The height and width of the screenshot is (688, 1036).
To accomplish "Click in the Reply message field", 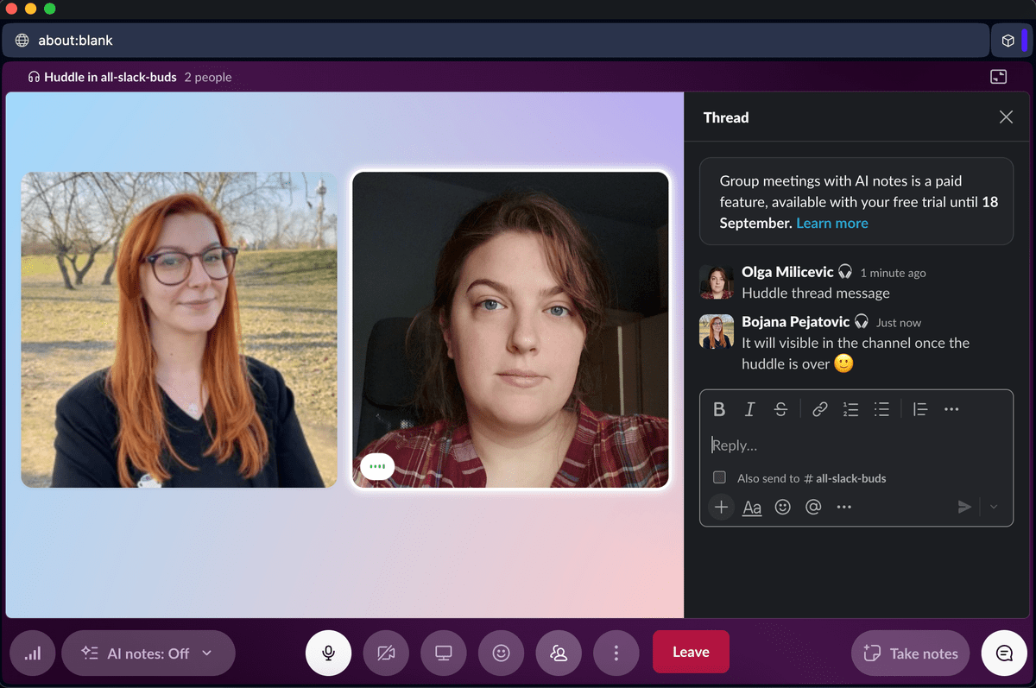I will click(x=855, y=445).
